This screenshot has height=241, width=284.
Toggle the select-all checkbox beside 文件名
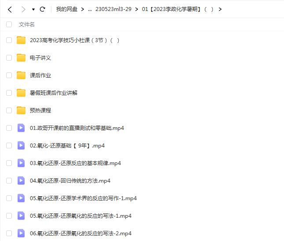(x=9, y=25)
